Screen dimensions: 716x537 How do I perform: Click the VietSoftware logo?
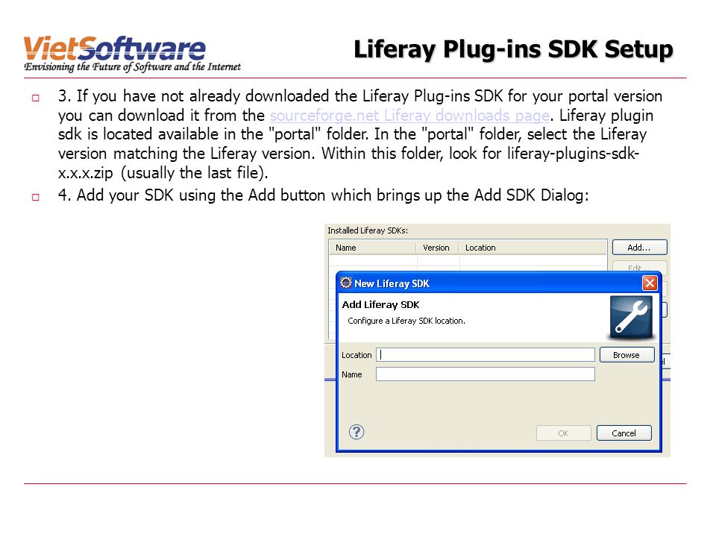click(x=133, y=54)
